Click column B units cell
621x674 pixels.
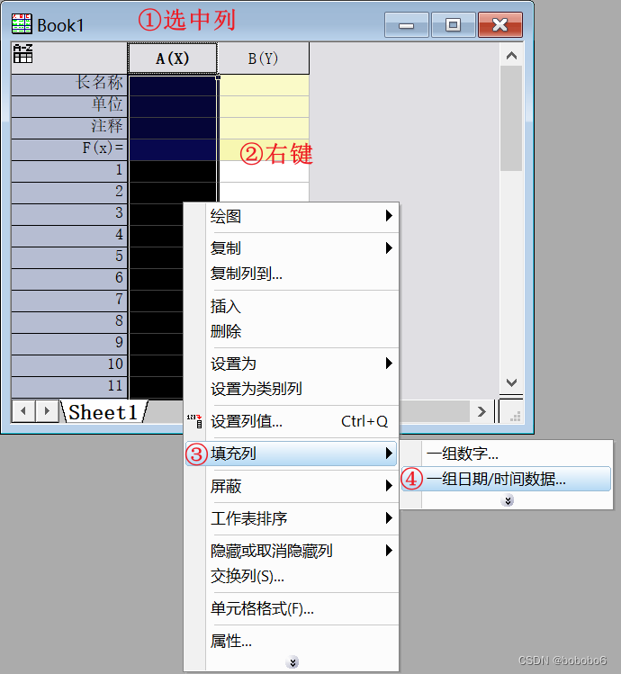point(264,106)
